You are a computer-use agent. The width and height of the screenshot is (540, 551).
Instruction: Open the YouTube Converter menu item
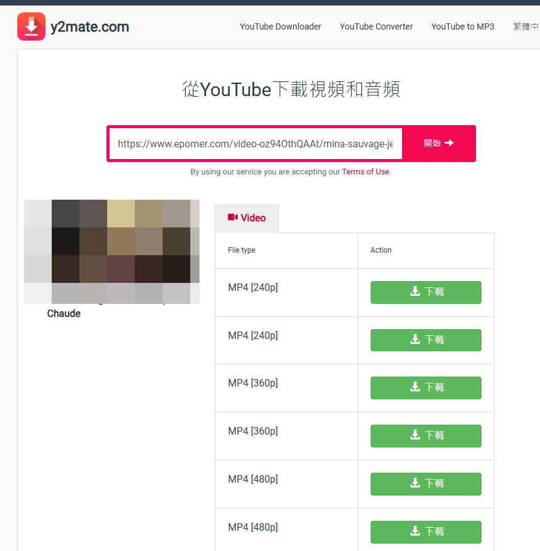point(376,27)
